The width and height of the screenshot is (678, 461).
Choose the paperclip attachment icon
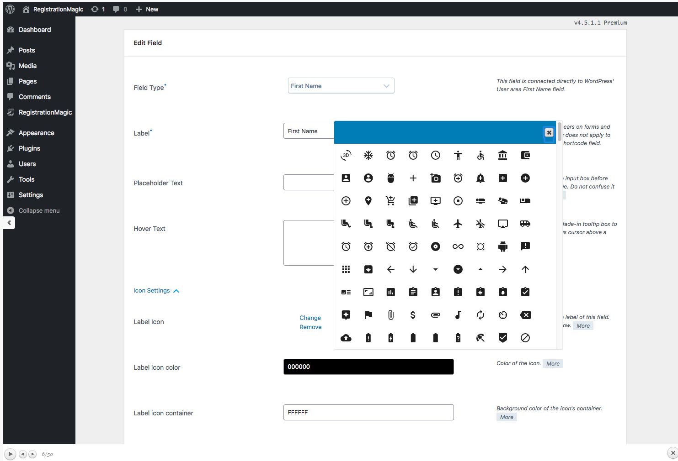tap(390, 315)
